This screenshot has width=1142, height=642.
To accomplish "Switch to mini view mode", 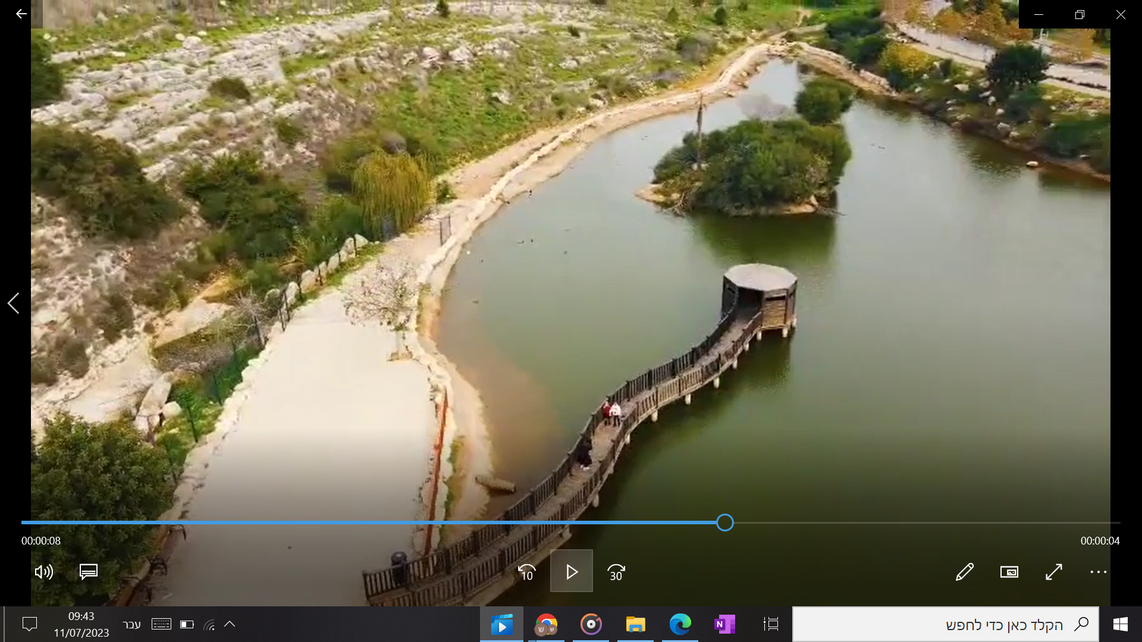I will point(1009,572).
